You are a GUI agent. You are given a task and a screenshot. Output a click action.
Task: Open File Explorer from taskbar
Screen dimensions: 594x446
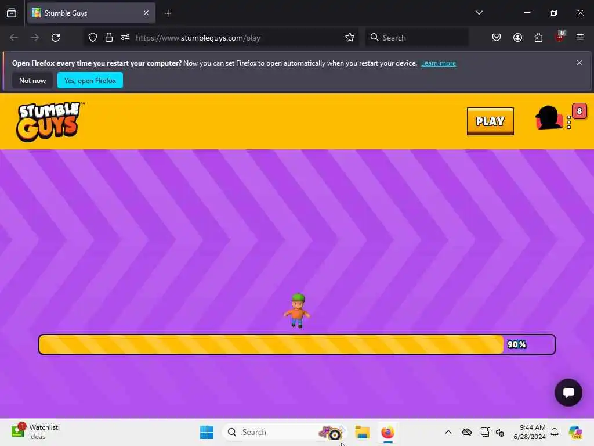[x=362, y=432]
